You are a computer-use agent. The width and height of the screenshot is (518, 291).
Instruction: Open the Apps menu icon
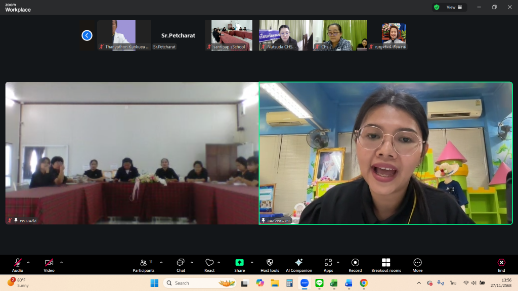(328, 265)
